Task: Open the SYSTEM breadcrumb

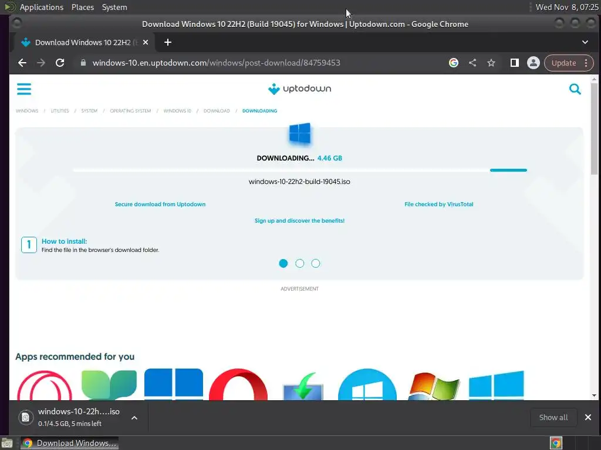Action: [89, 111]
